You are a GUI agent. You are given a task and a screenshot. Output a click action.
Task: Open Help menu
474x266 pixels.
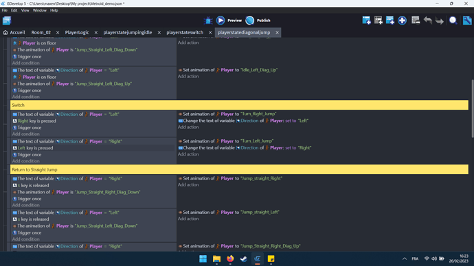tap(54, 10)
